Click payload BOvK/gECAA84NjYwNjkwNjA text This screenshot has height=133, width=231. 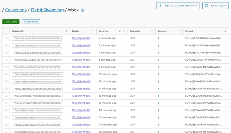click(x=203, y=125)
